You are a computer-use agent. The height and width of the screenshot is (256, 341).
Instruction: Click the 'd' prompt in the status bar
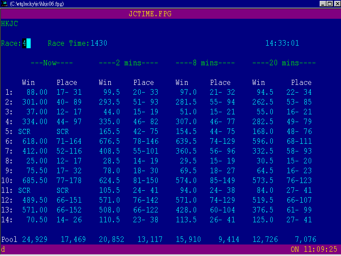click(x=3, y=249)
